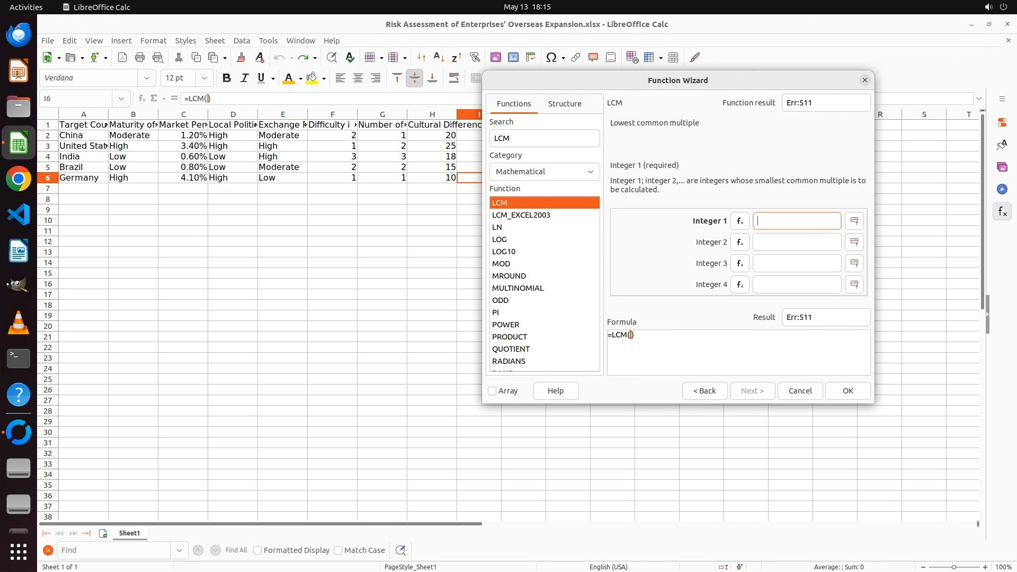Image resolution: width=1017 pixels, height=572 pixels.
Task: Open the Data menu
Action: [x=242, y=41]
